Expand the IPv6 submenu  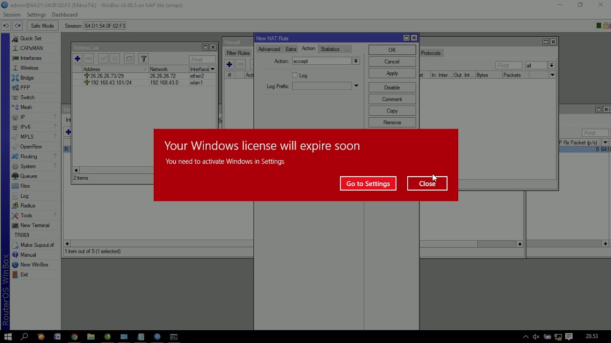(34, 127)
